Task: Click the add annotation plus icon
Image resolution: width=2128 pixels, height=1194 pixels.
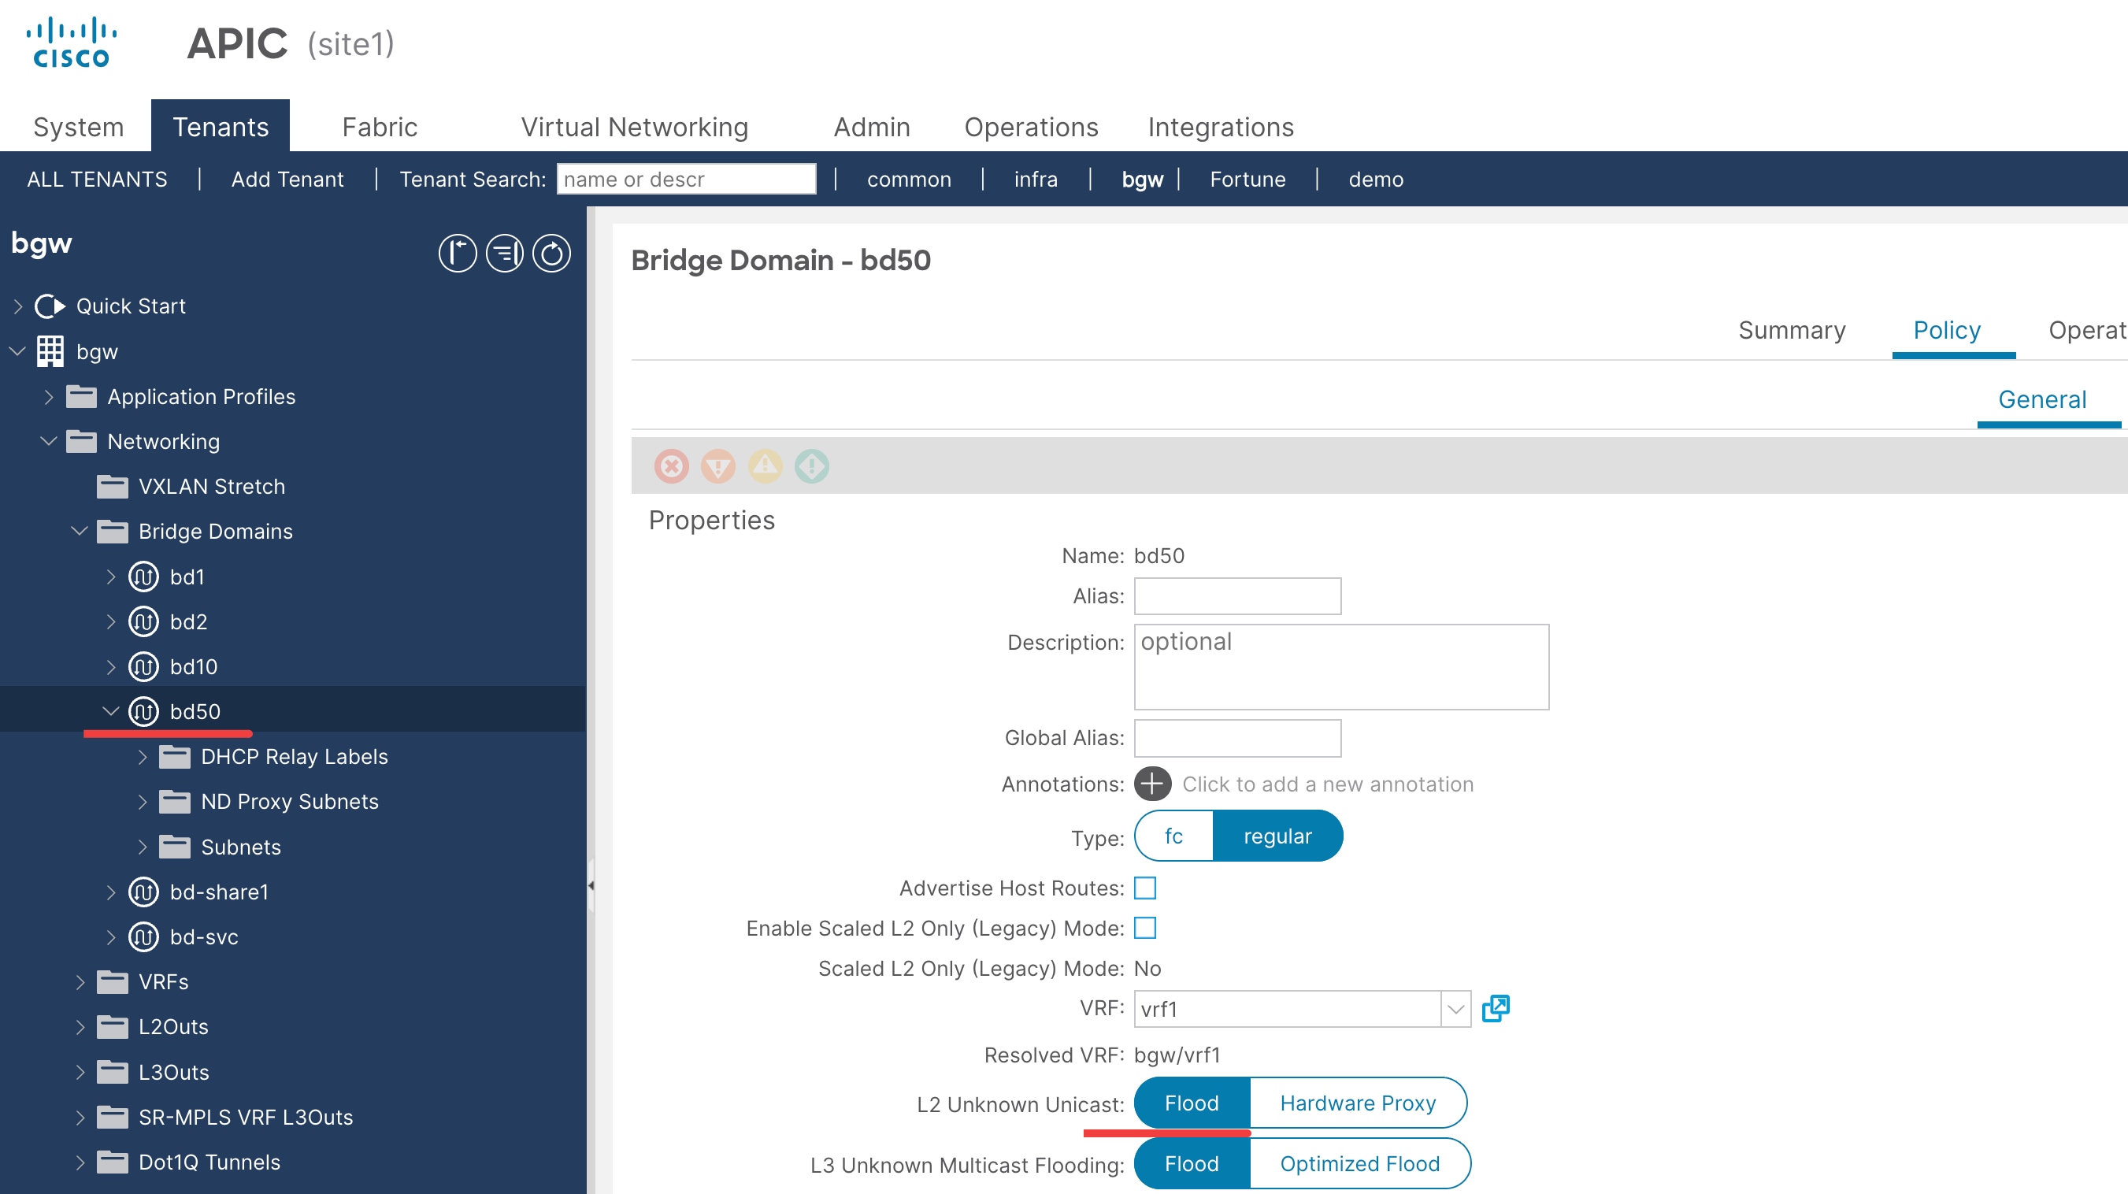Action: [x=1152, y=784]
